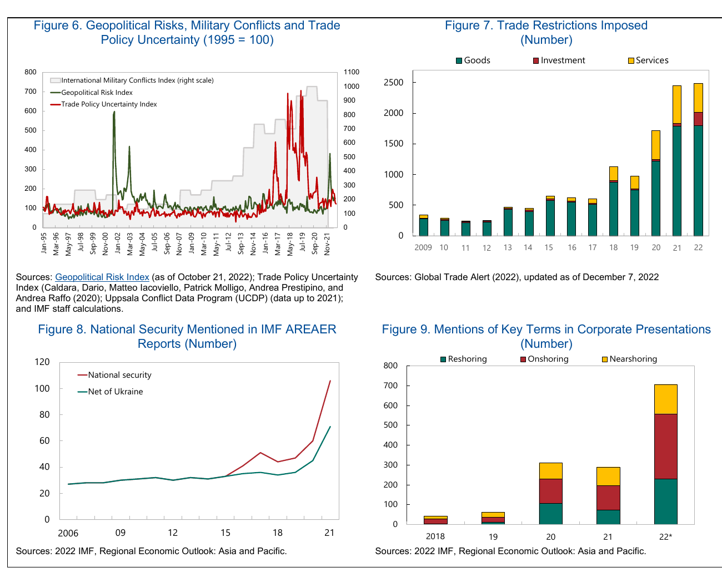Click the 120 y-axis label in Figure 8
The image size is (722, 583).
pyautogui.click(x=42, y=362)
